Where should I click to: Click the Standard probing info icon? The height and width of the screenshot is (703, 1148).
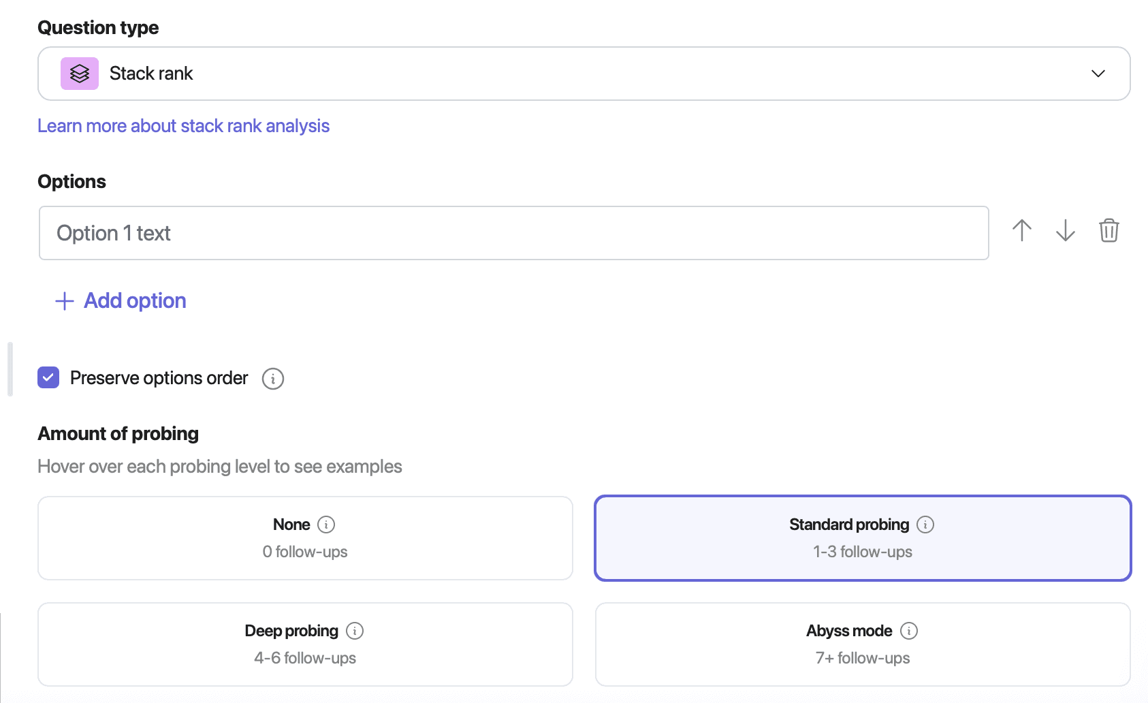click(925, 525)
